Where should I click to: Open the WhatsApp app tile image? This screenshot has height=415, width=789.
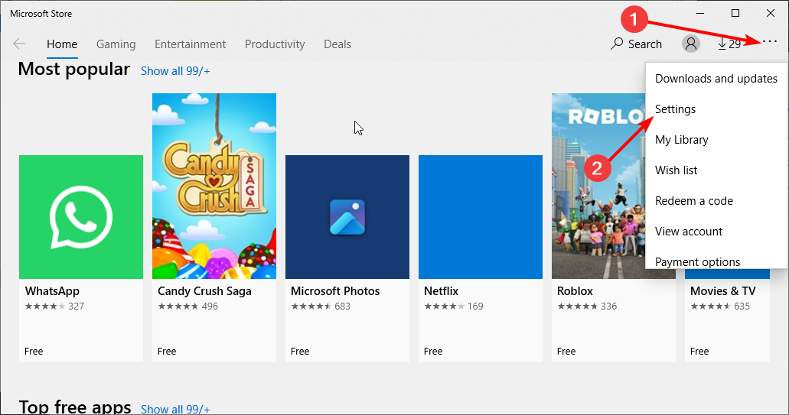point(81,217)
